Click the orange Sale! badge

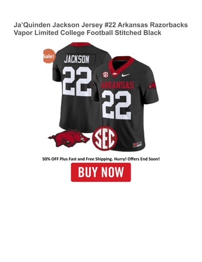point(49,56)
